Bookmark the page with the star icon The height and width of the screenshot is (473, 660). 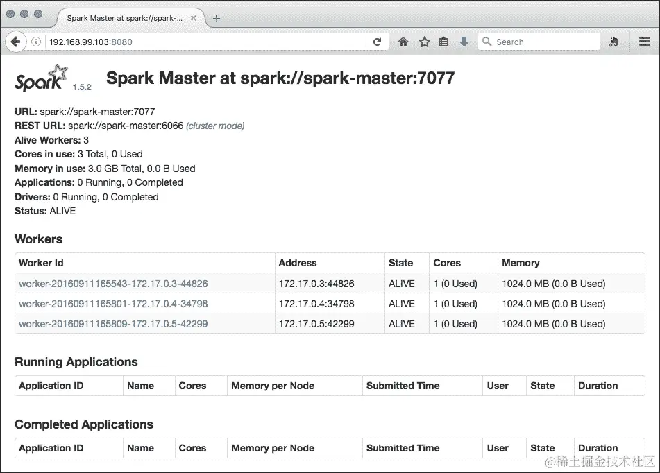pyautogui.click(x=423, y=42)
